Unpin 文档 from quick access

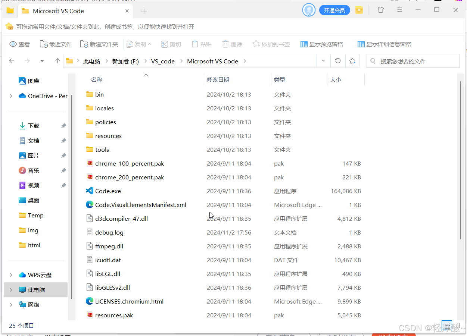click(63, 141)
